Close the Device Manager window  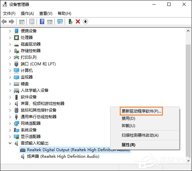tap(184, 4)
